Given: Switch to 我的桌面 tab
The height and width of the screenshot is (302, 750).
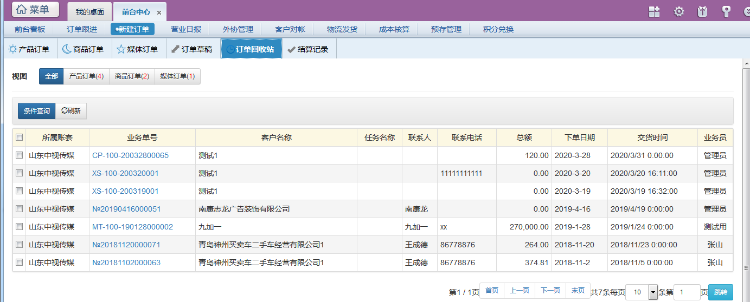Looking at the screenshot, I should (x=89, y=12).
